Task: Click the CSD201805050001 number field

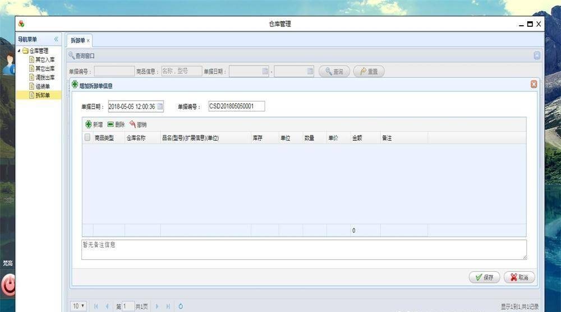Action: coord(237,106)
